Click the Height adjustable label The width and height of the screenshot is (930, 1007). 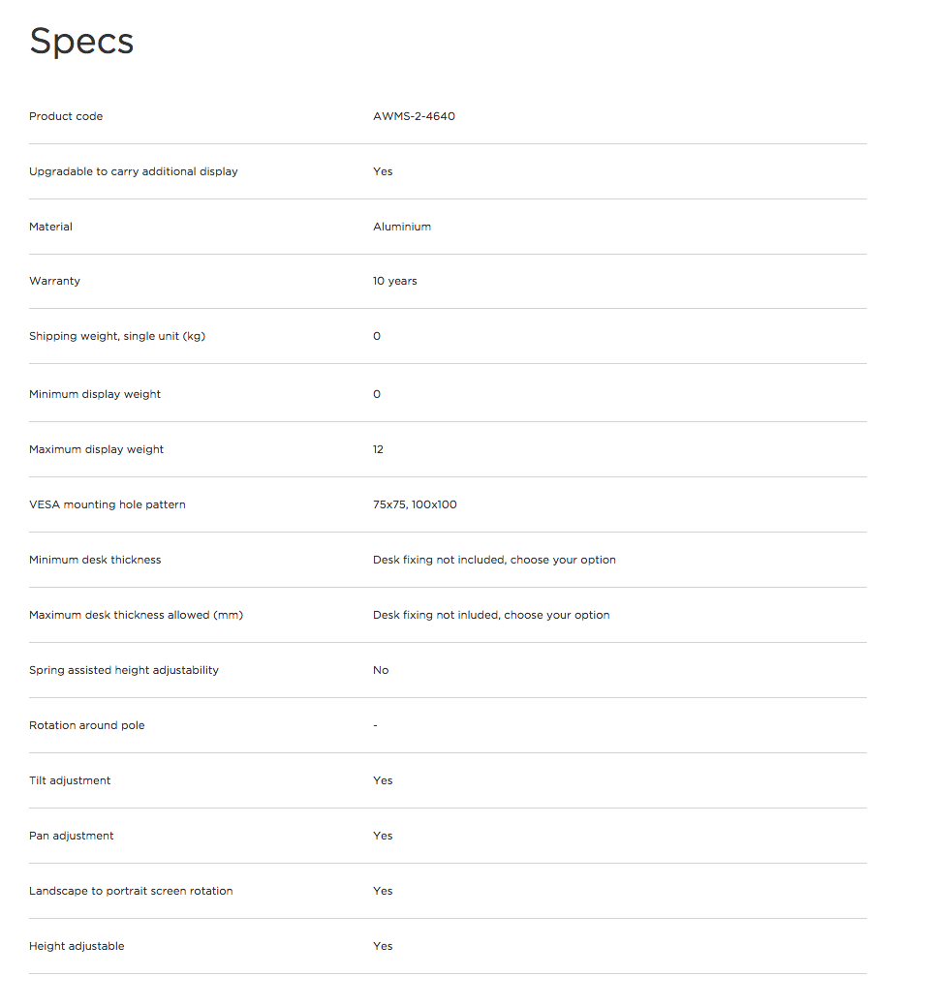pyautogui.click(x=77, y=946)
